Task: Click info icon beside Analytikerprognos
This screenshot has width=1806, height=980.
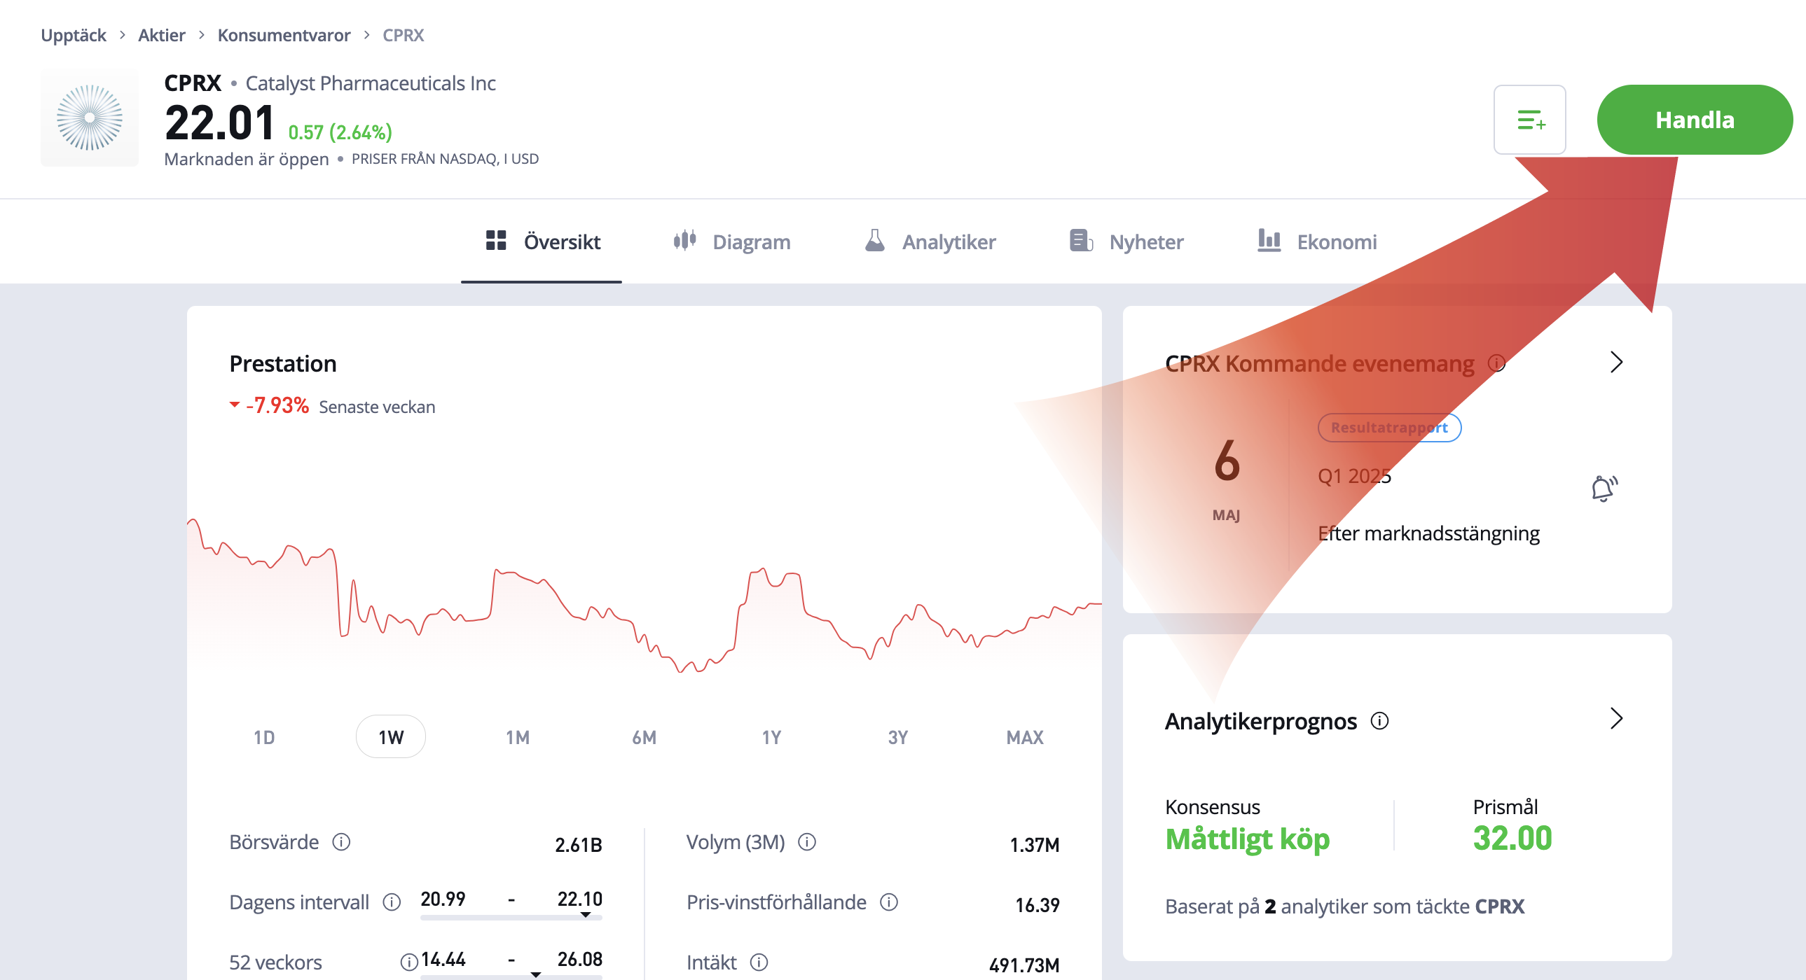Action: [x=1379, y=721]
